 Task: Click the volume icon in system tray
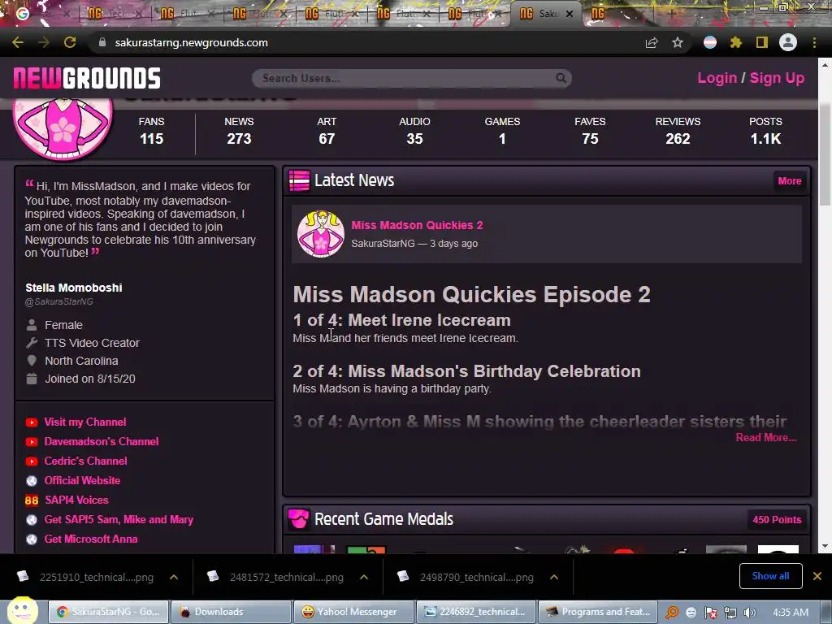(749, 613)
